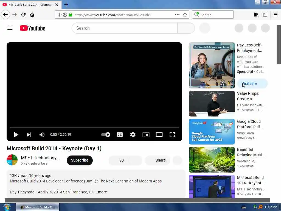Subscribe to MSFT Technology channel
The image size is (281, 211).
pos(80,160)
